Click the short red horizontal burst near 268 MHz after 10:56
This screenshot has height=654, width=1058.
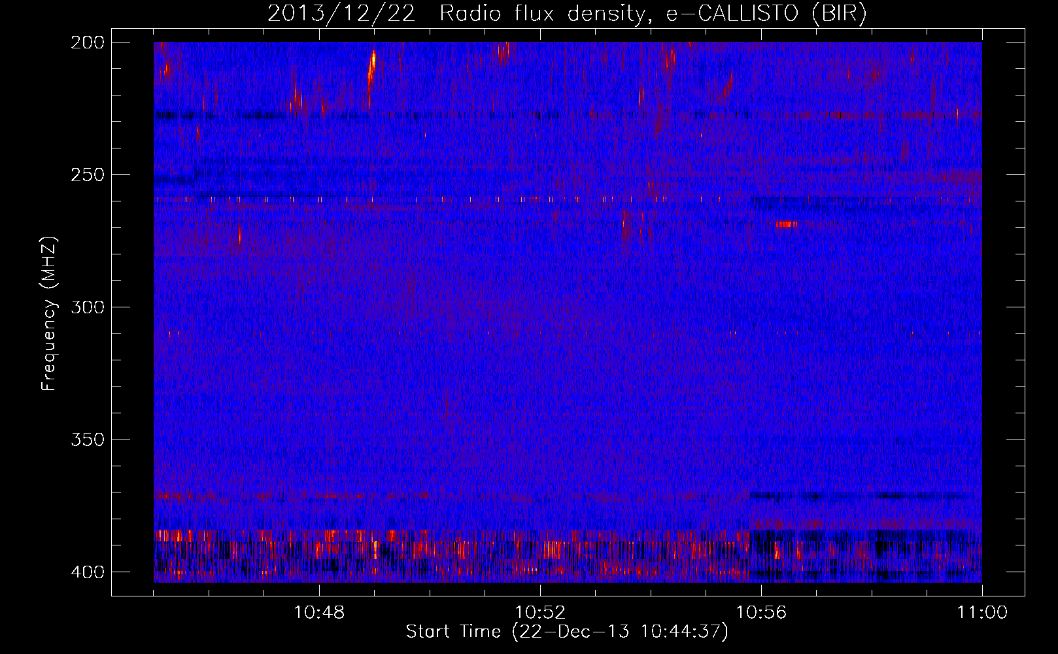tap(787, 224)
